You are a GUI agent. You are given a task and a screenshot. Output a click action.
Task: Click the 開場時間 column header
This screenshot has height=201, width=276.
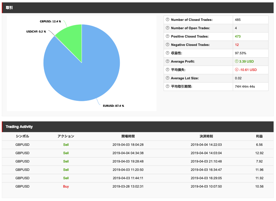tap(128, 136)
